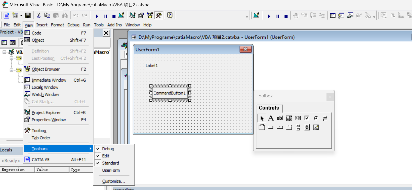Screen dimensions: 412x190
Task: Uncheck the Debug toolbar entry in submenu
Action: (x=114, y=149)
